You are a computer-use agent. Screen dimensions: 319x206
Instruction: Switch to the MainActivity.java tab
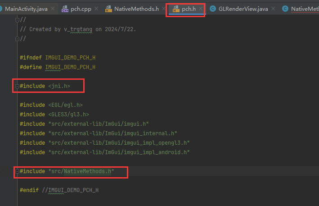click(26, 9)
